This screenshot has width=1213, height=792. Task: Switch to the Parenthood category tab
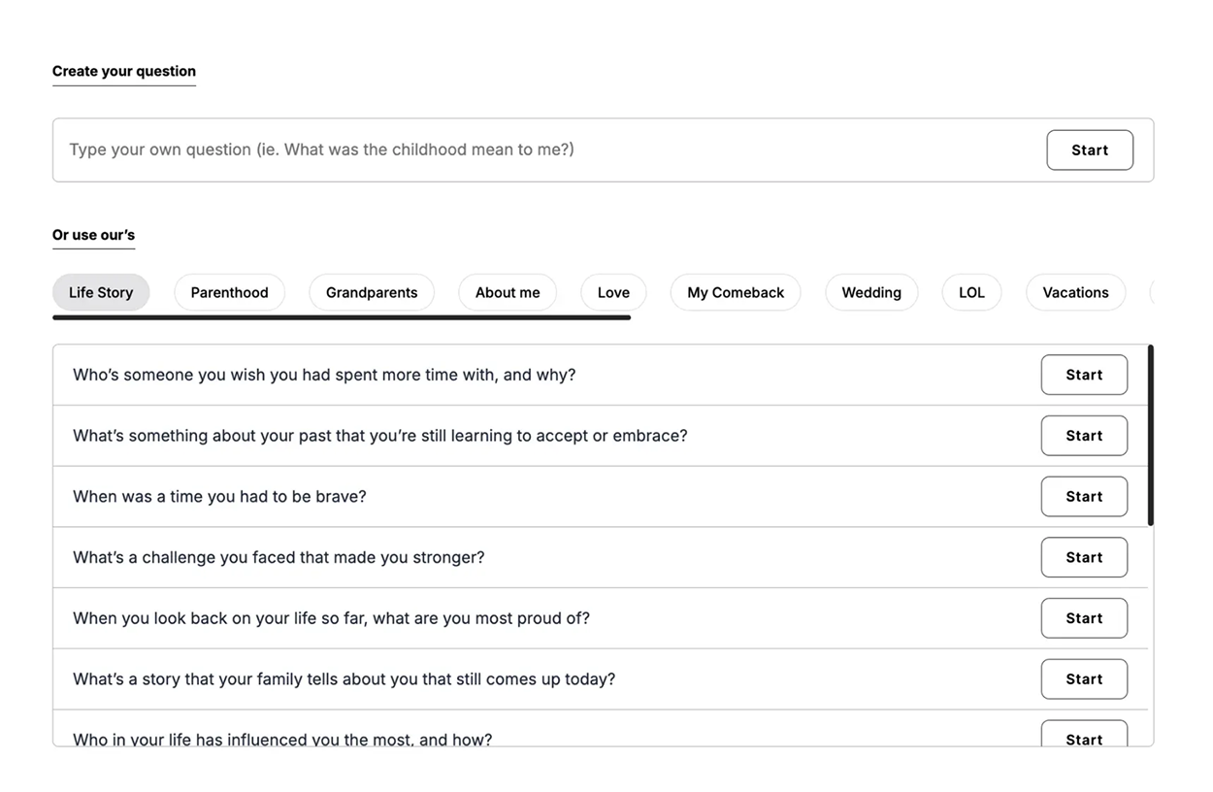click(229, 292)
